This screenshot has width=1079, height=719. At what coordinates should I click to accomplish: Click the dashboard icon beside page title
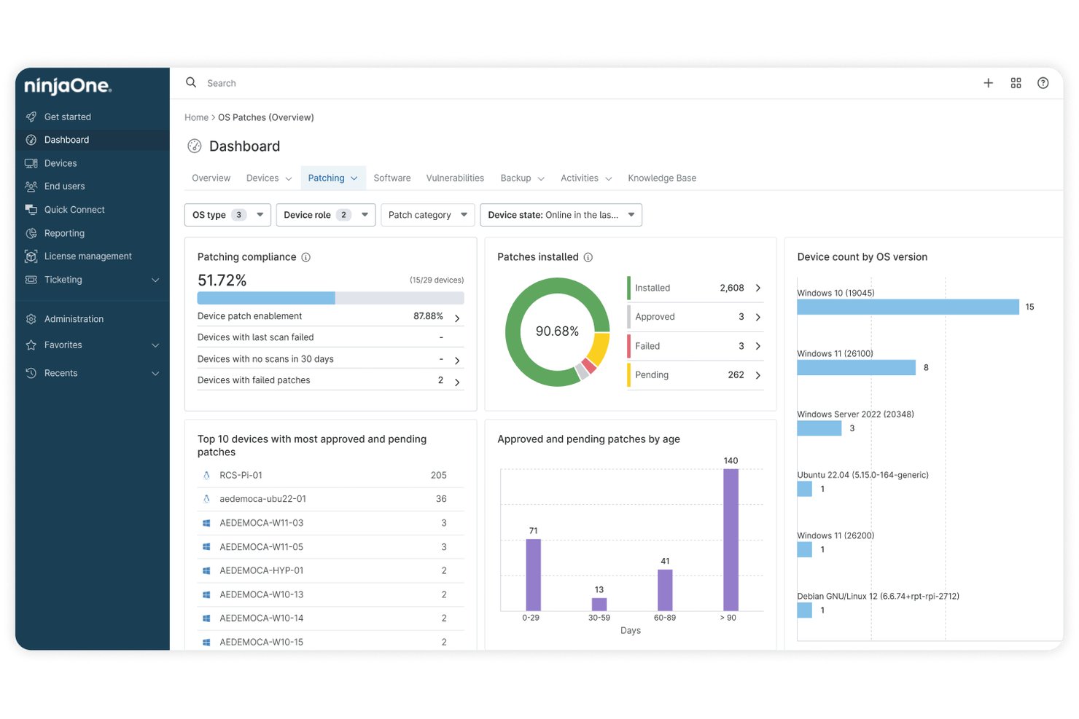(195, 146)
